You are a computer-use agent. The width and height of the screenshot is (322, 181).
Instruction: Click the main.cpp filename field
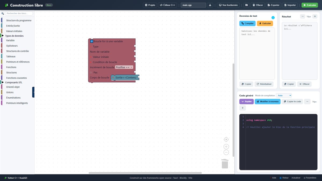(193, 5)
